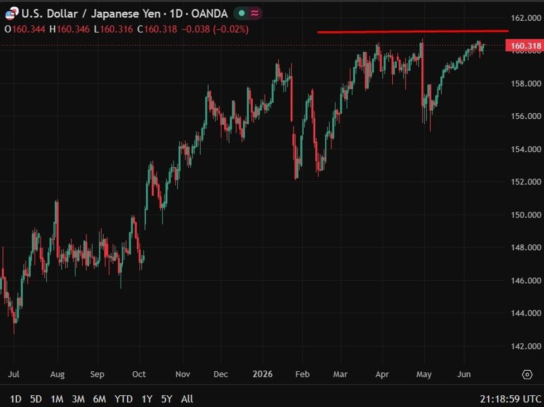The height and width of the screenshot is (407, 544).
Task: Click the Mar label on time axis
Action: (x=340, y=375)
